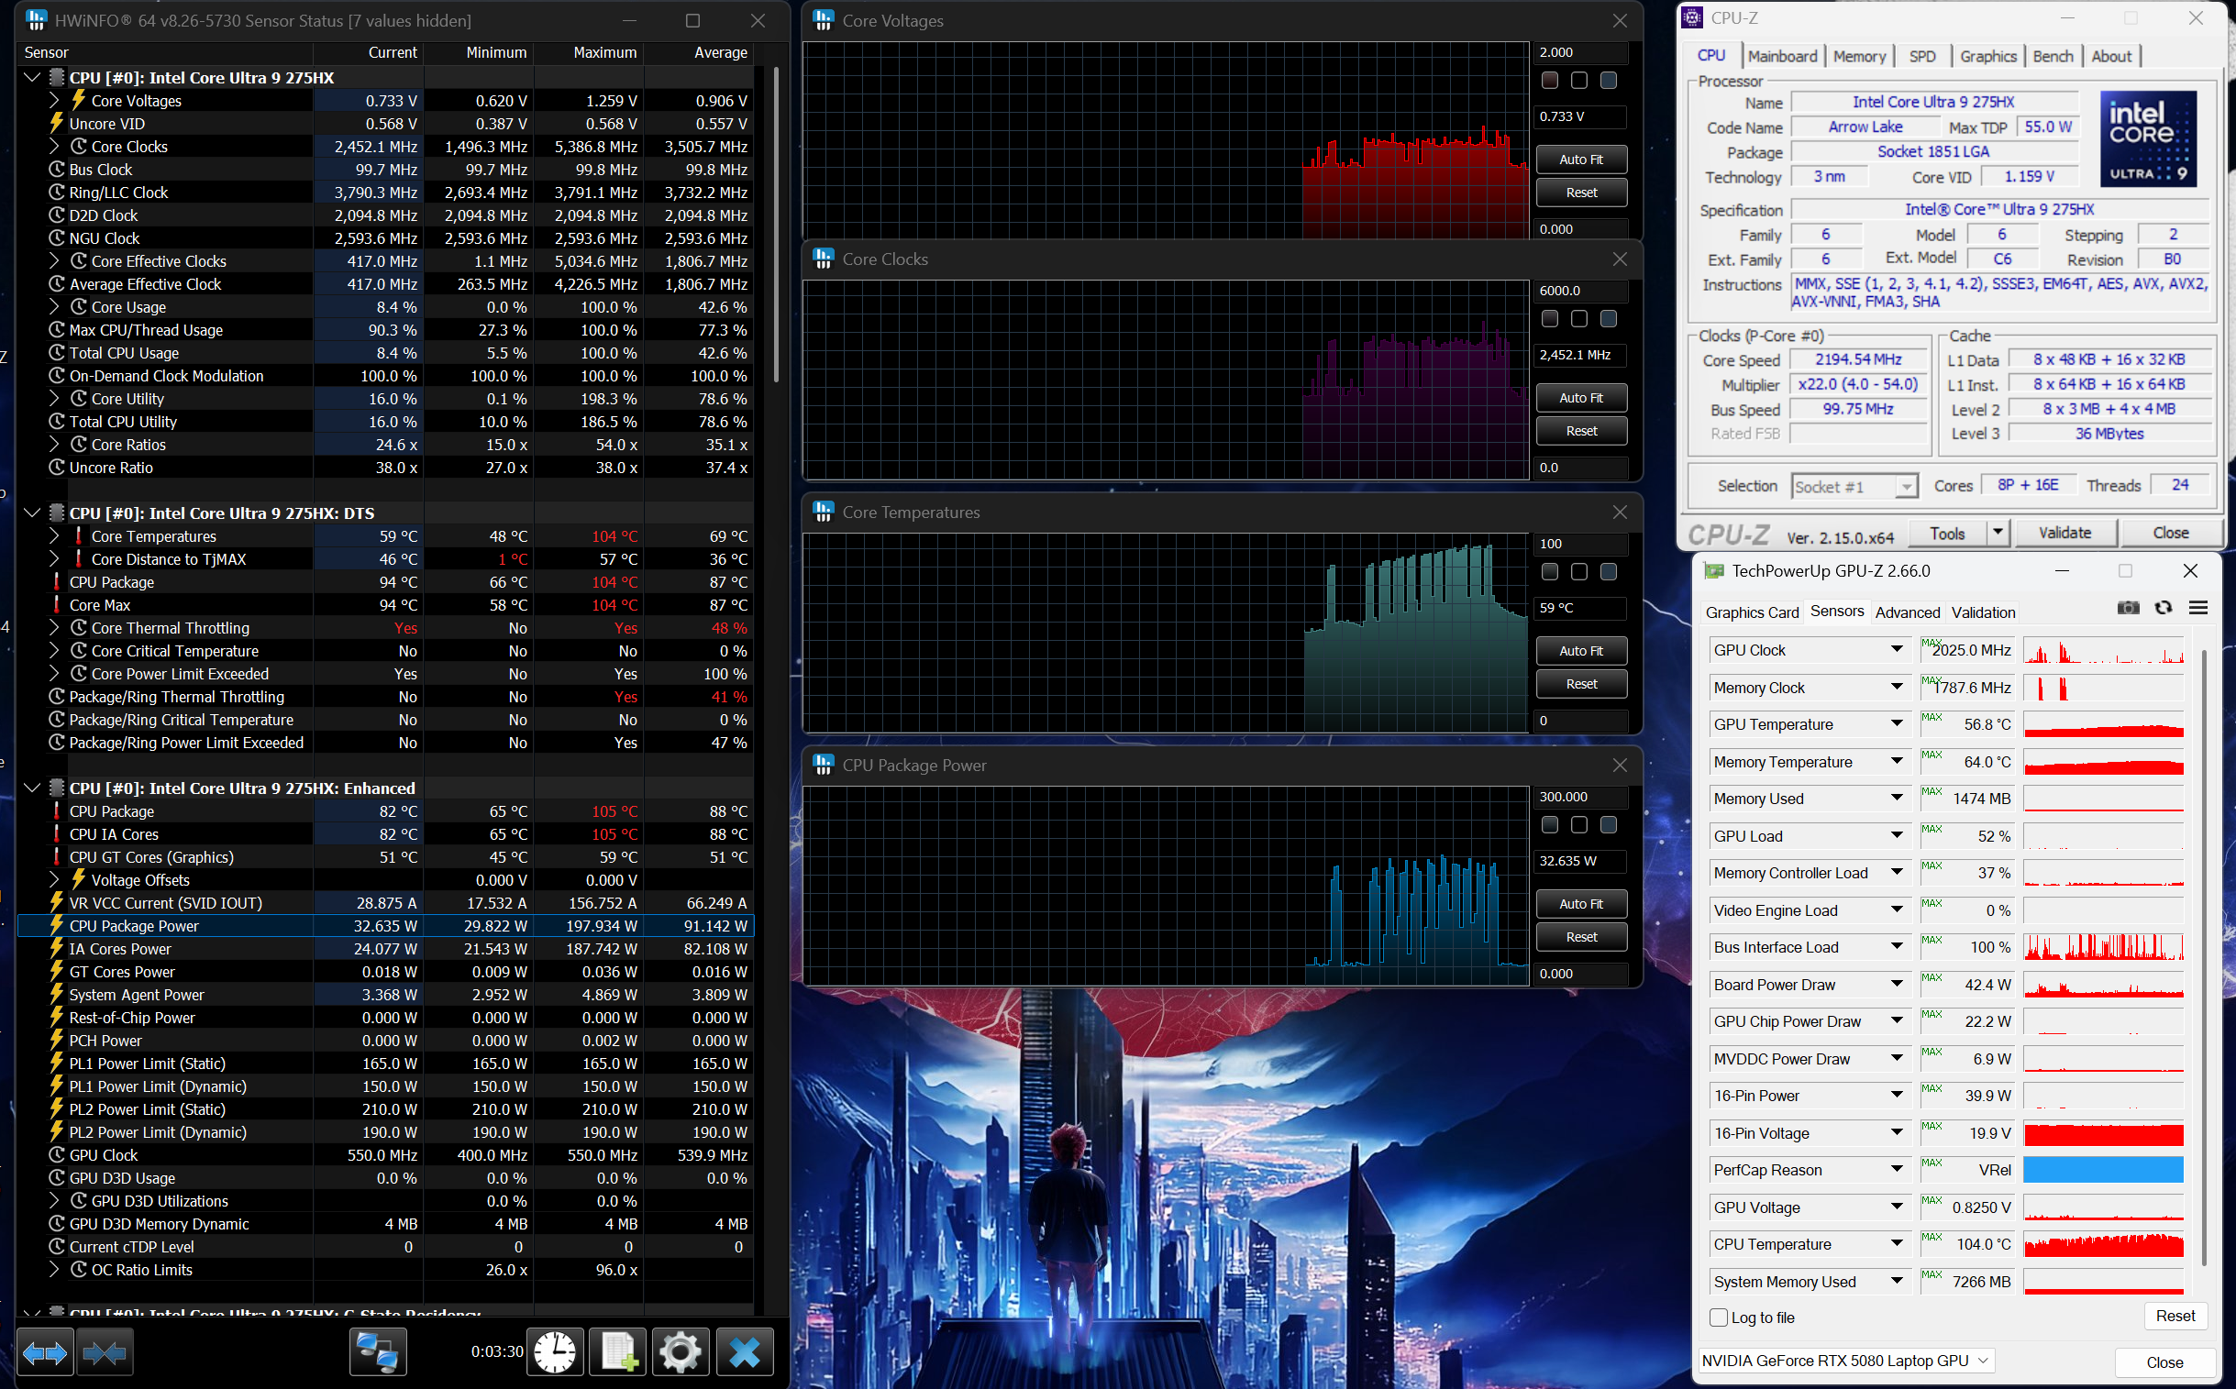Open the GPU-Z hamburger menu icon
The width and height of the screenshot is (2236, 1389).
(2198, 608)
